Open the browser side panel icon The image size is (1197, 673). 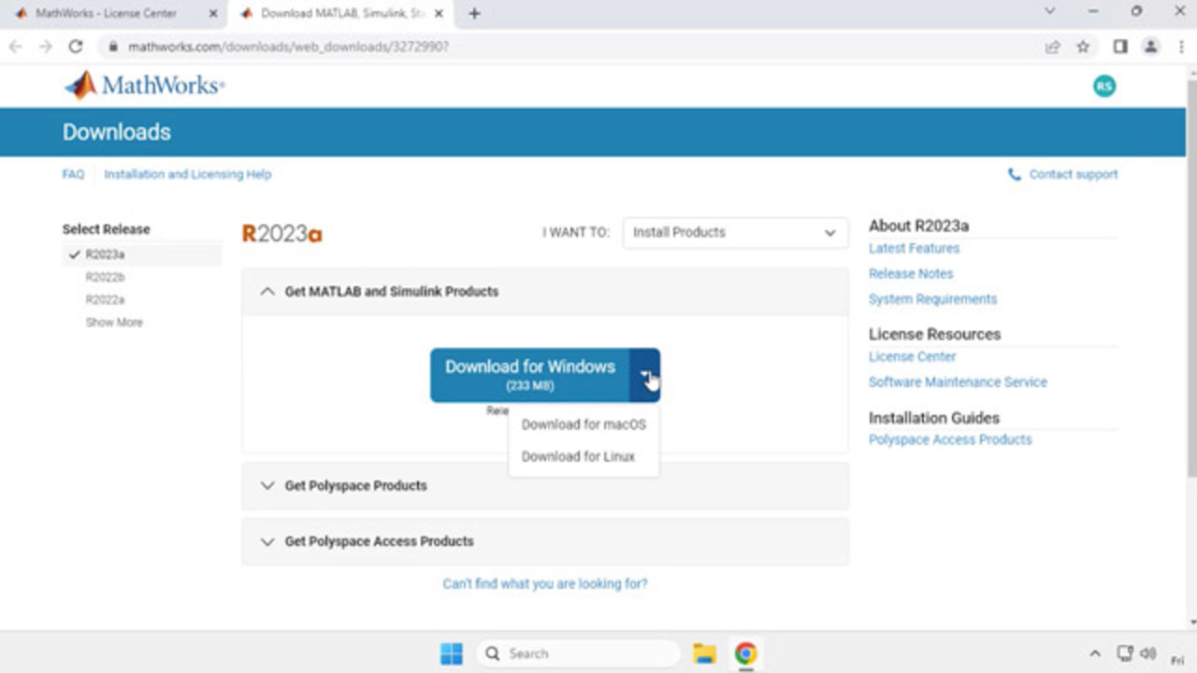(x=1119, y=46)
